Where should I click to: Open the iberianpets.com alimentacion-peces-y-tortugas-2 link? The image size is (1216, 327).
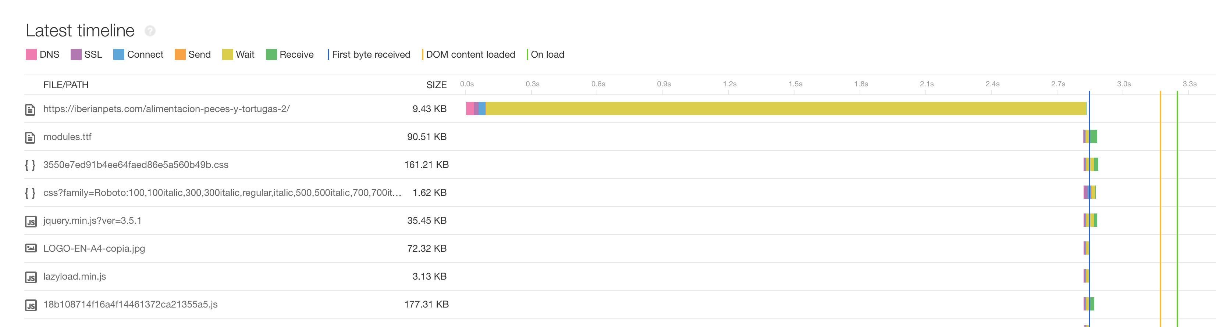(x=166, y=109)
